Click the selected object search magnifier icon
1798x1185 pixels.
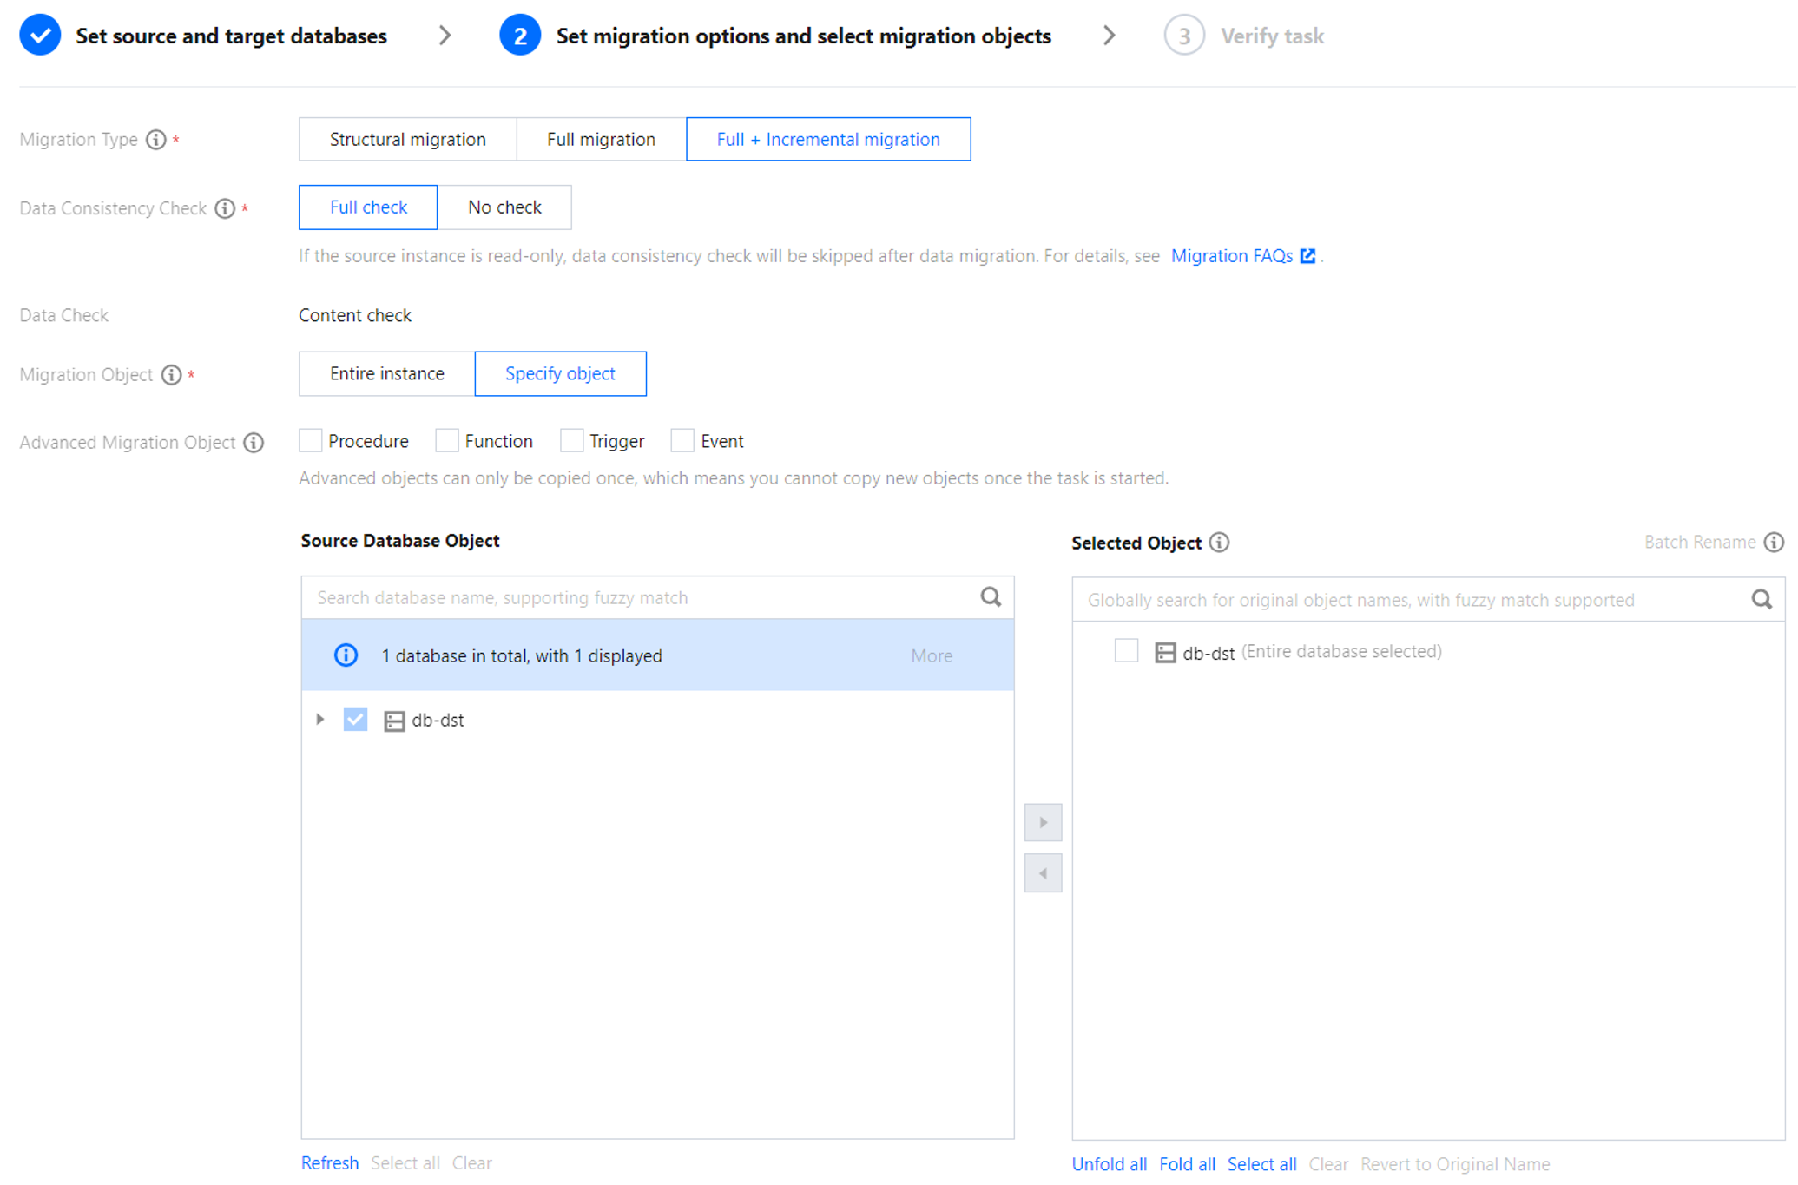pyautogui.click(x=1761, y=600)
